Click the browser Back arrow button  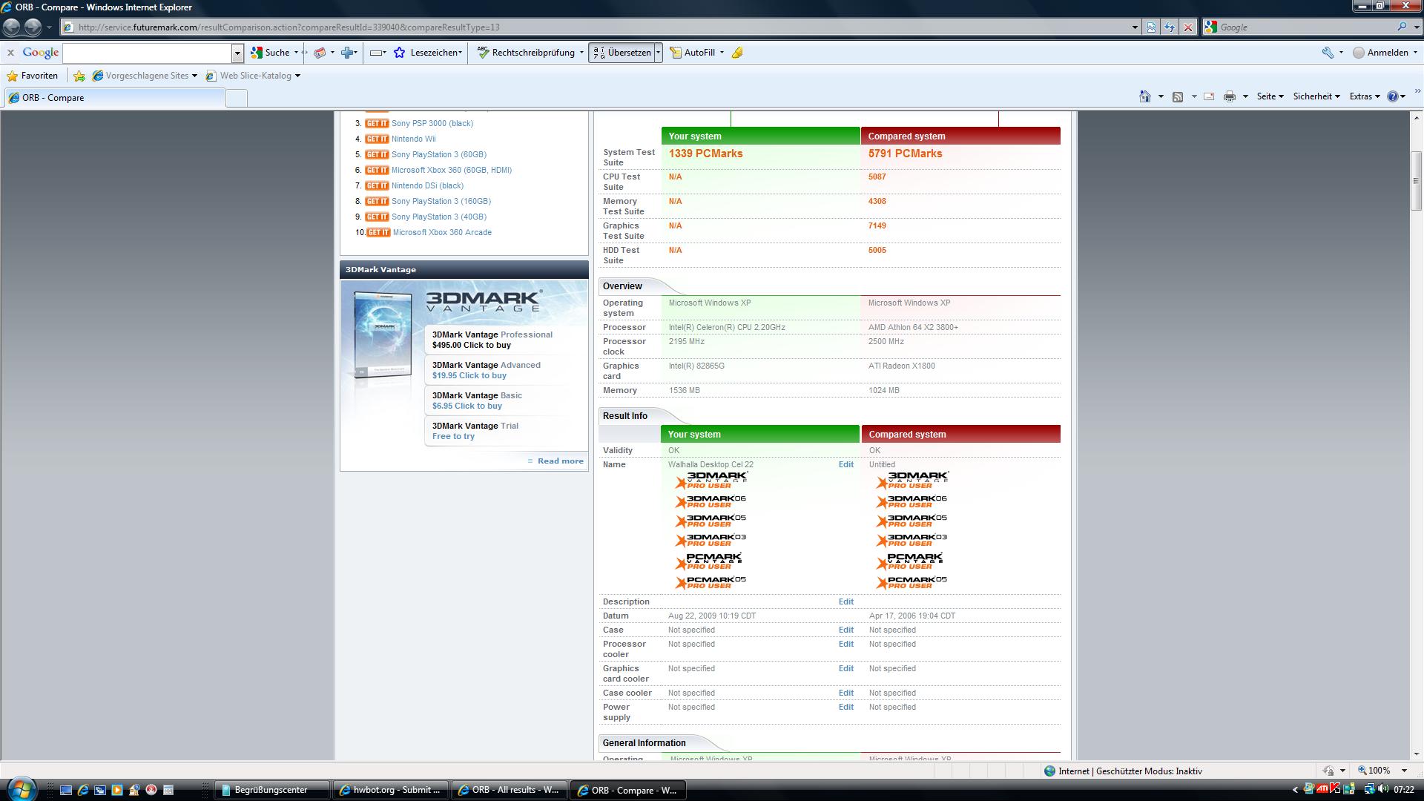click(11, 27)
